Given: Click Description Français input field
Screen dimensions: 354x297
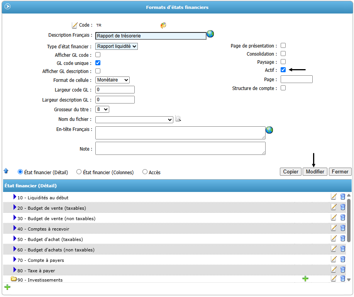Looking at the screenshot, I should tap(151, 36).
